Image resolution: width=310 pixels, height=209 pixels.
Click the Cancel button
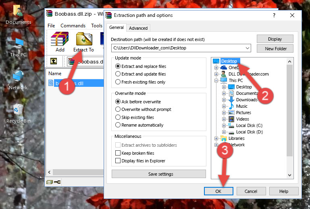251,191
